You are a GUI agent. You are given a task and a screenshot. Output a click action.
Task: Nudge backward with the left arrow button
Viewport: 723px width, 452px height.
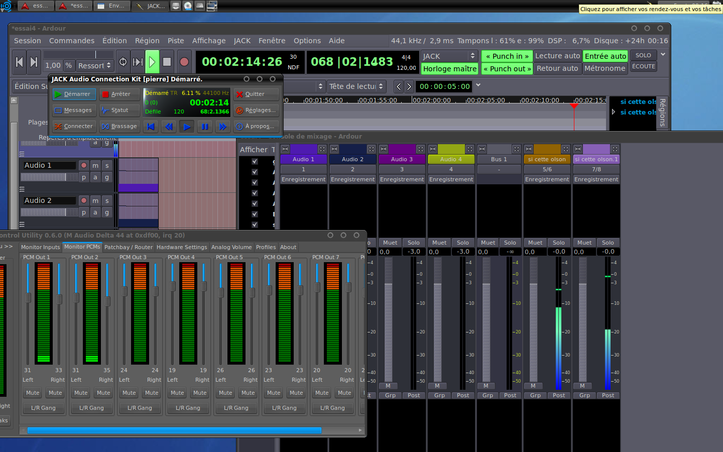(x=399, y=86)
